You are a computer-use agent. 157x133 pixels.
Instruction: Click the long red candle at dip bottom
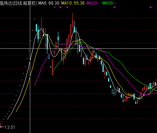click(53, 67)
